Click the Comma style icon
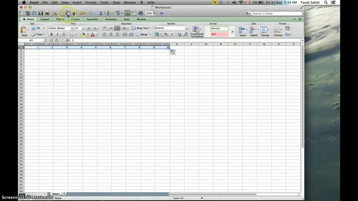Screen dimensions: 358x201 [x=172, y=35]
